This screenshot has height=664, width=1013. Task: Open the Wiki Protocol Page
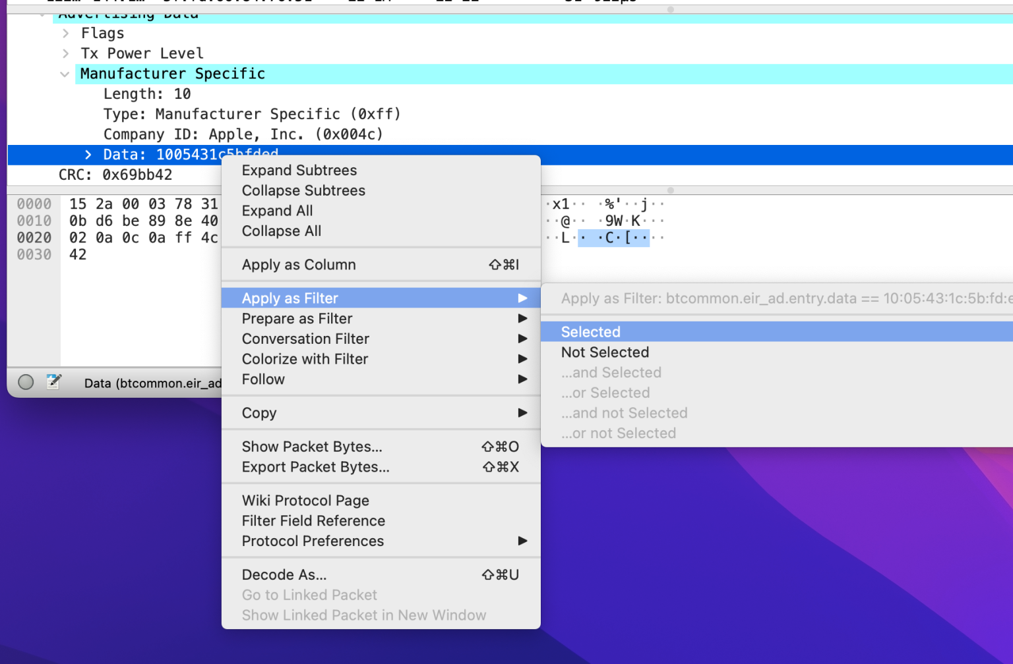click(x=305, y=501)
